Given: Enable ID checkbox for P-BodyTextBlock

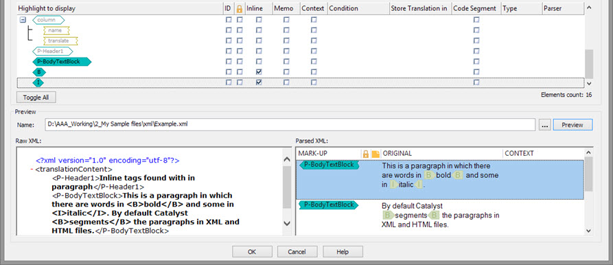Looking at the screenshot, I should tap(229, 62).
